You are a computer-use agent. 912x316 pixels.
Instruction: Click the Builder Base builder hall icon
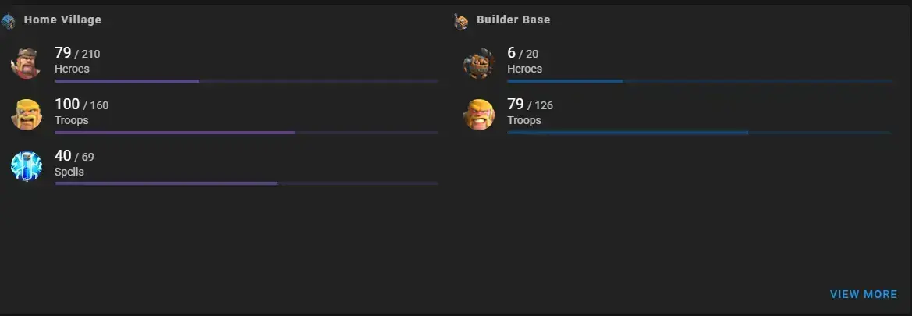point(460,22)
